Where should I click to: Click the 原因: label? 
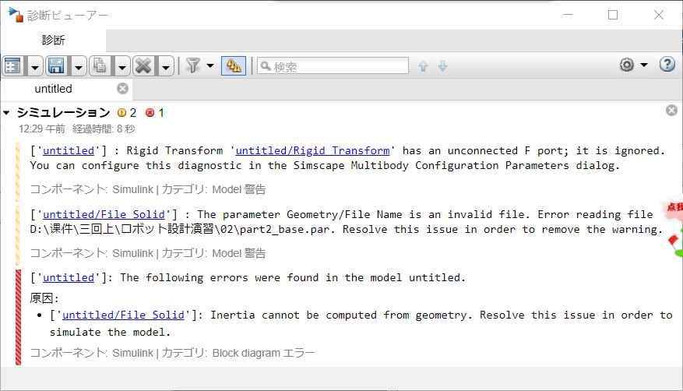coord(44,298)
